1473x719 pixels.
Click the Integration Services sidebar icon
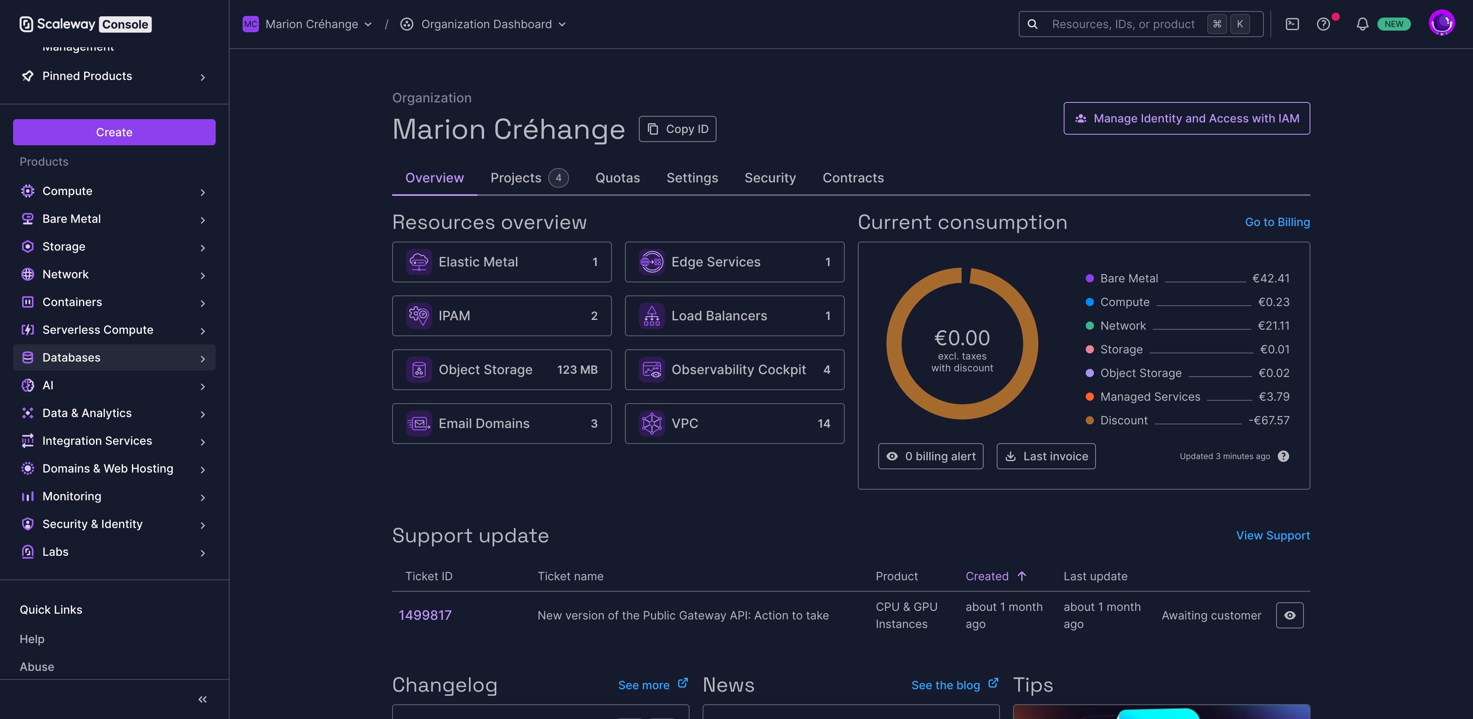point(27,441)
